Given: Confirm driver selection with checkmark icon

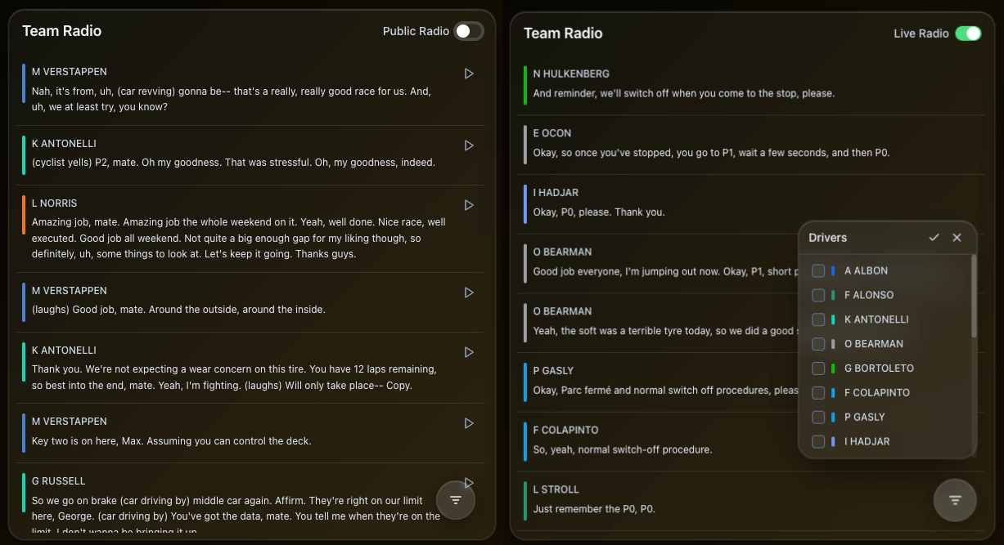Looking at the screenshot, I should [934, 238].
